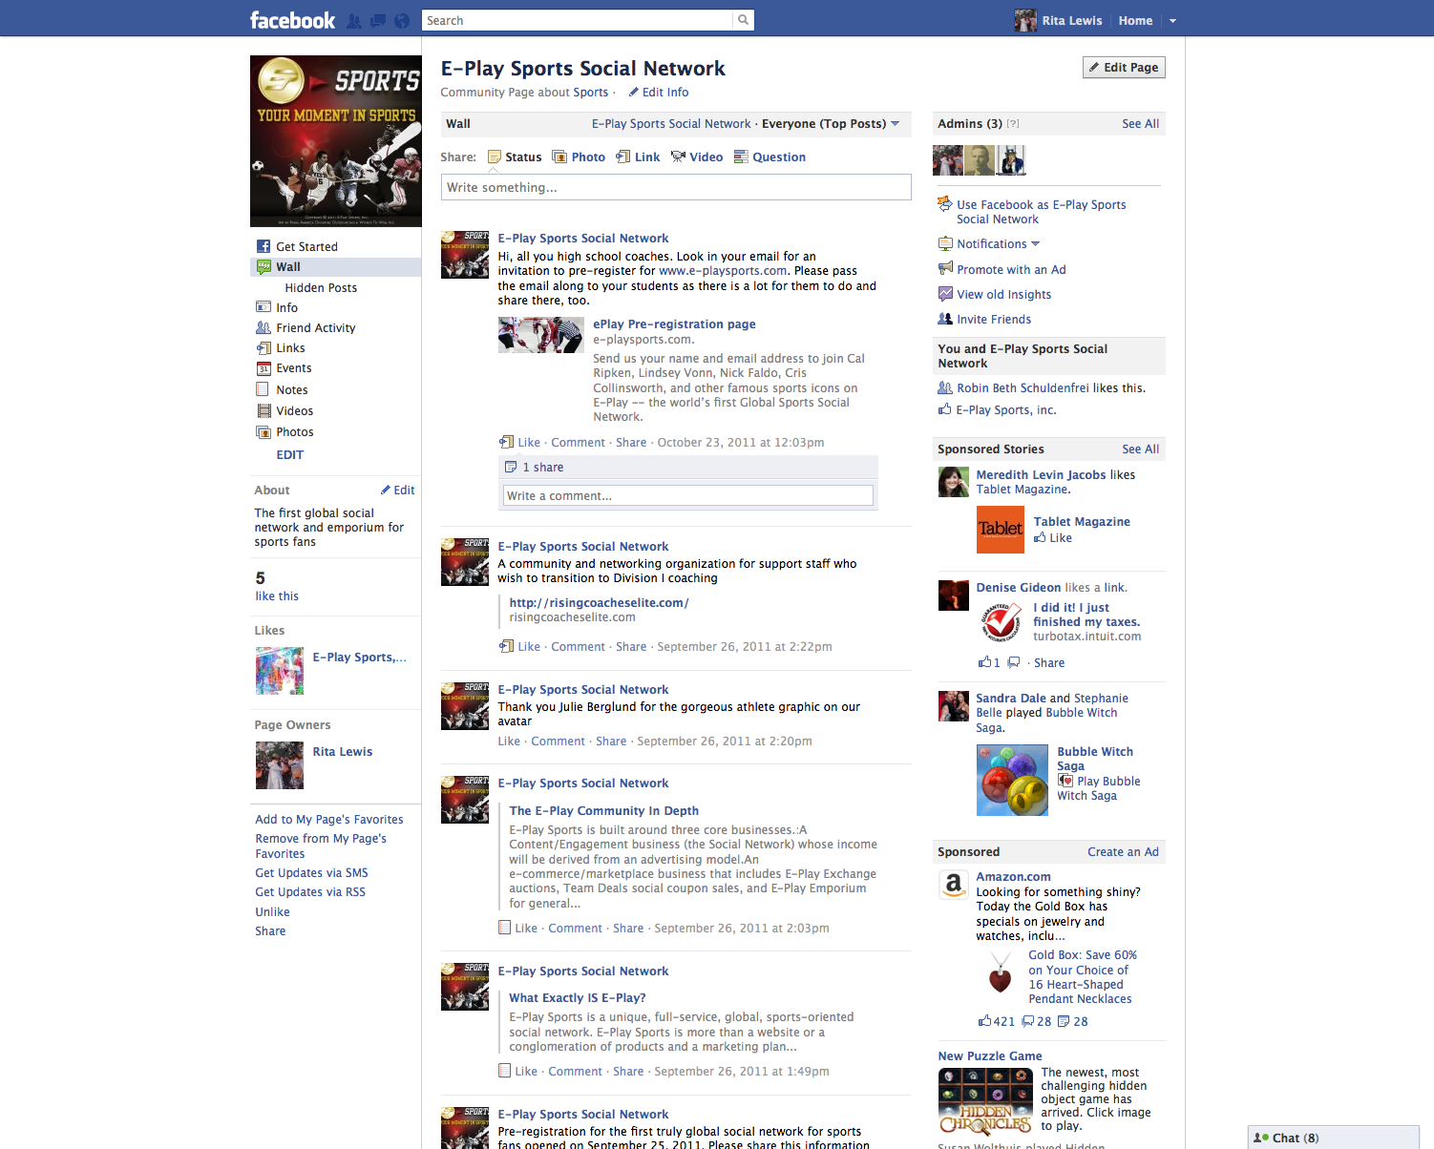
Task: Open Rita Lewis profile in top bar
Action: tap(1058, 21)
